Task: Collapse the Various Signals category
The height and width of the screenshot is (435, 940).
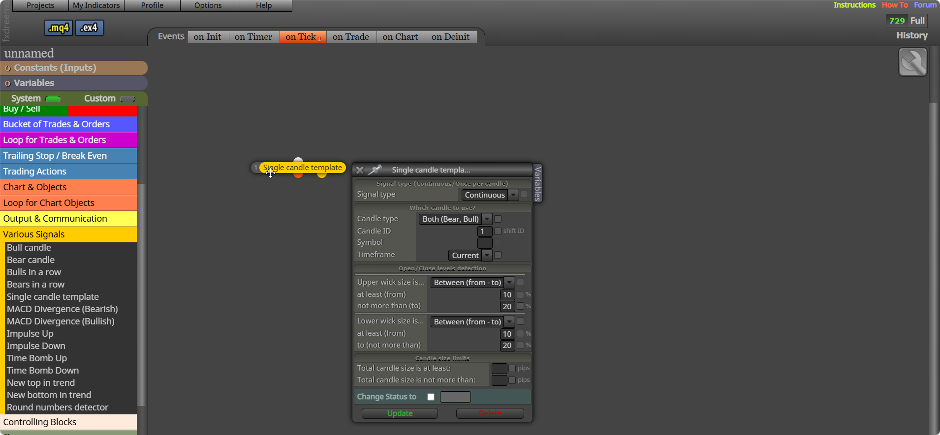Action: pos(68,234)
